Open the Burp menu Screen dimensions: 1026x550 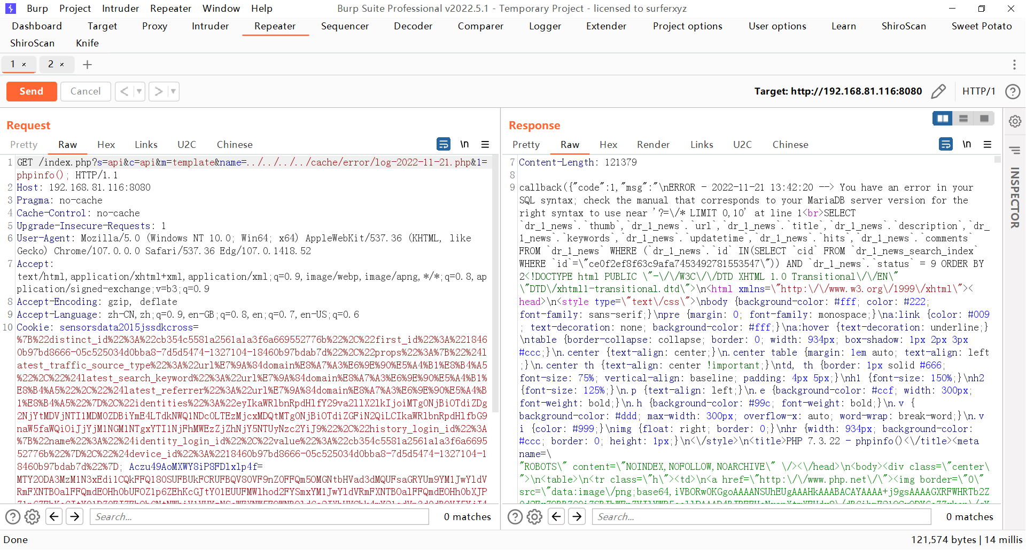click(37, 9)
